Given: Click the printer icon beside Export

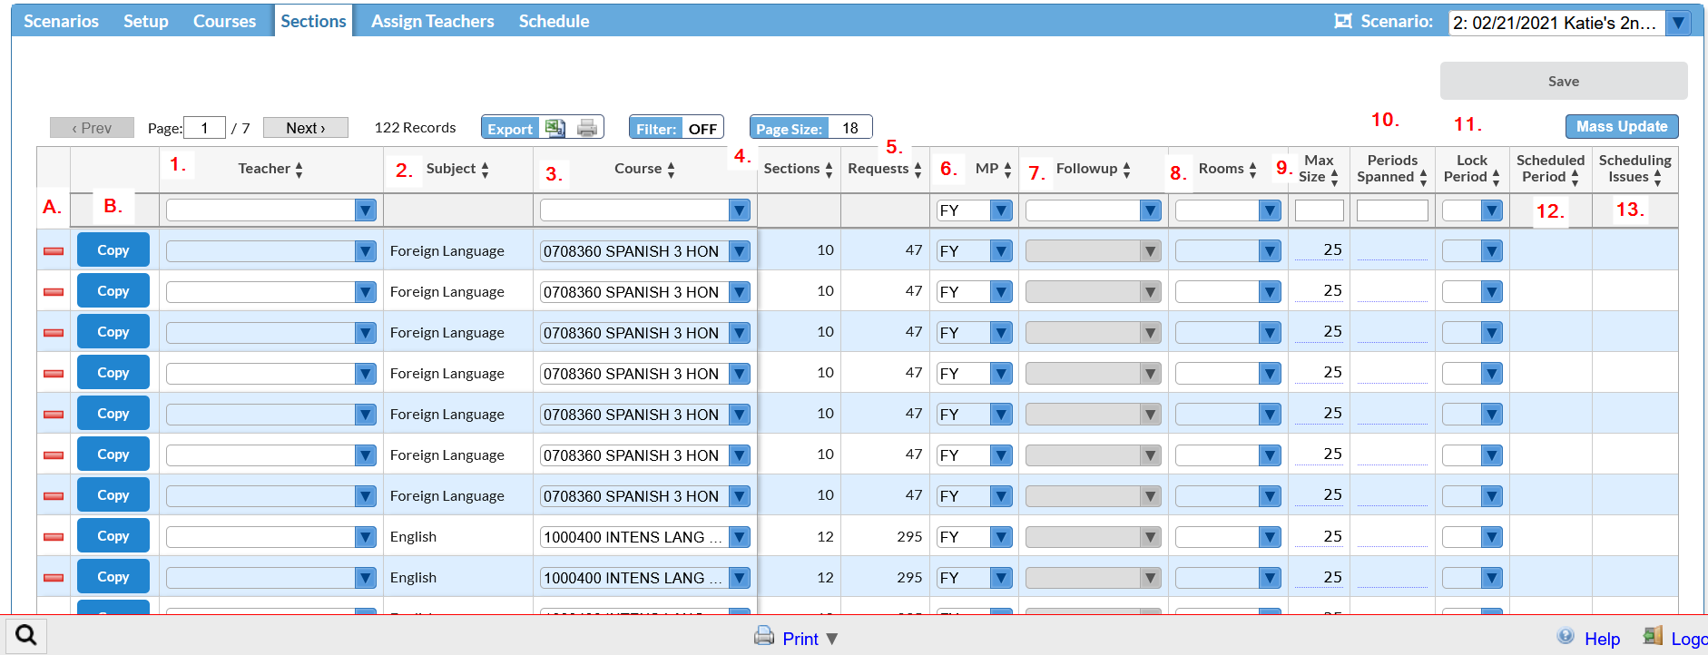Looking at the screenshot, I should pos(587,128).
